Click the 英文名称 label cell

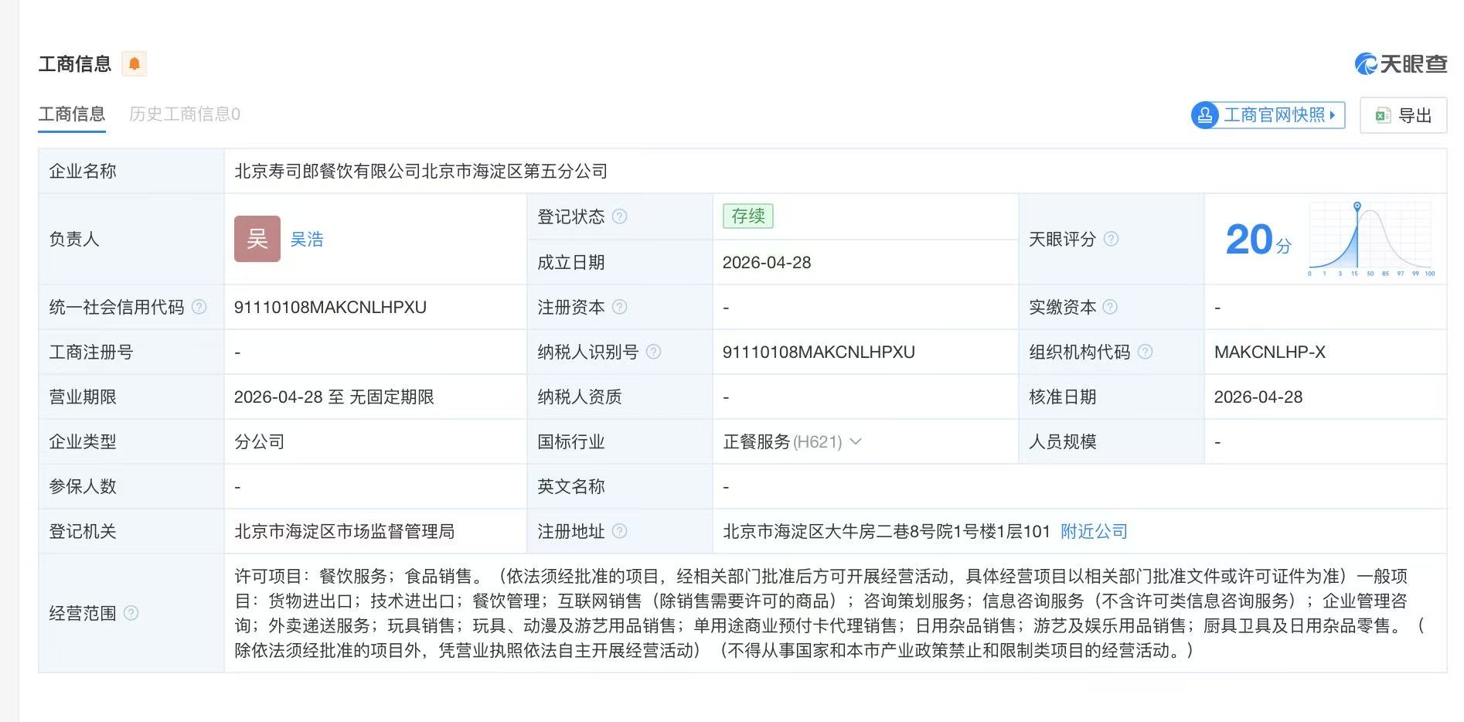tap(620, 486)
